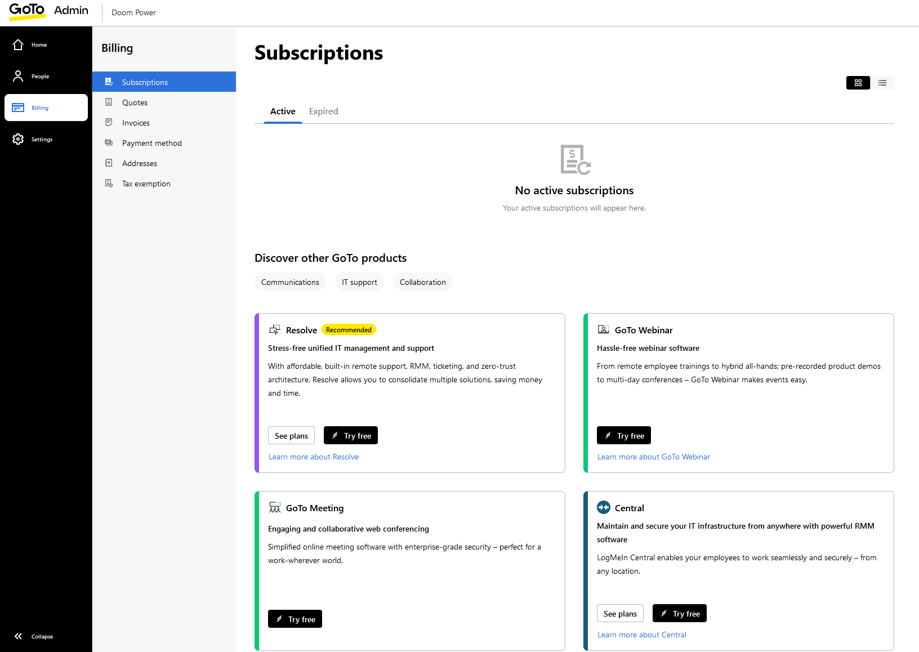Open the People section icon

18,76
